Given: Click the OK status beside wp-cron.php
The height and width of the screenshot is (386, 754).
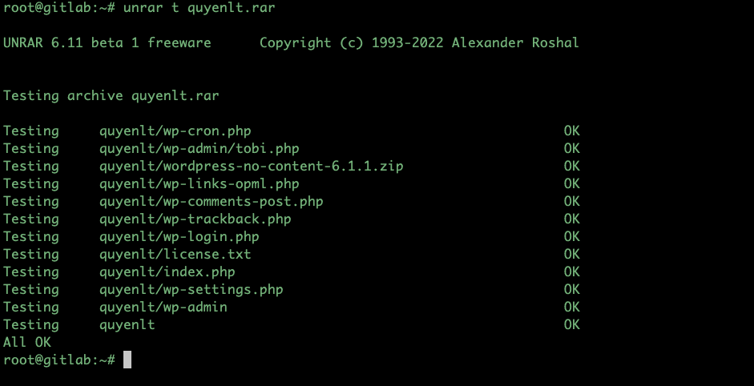Looking at the screenshot, I should coord(571,131).
